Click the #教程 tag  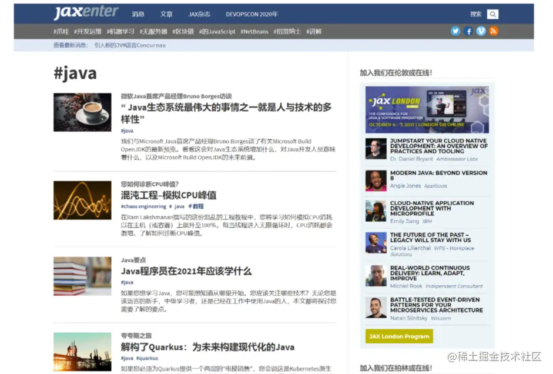coord(196,206)
